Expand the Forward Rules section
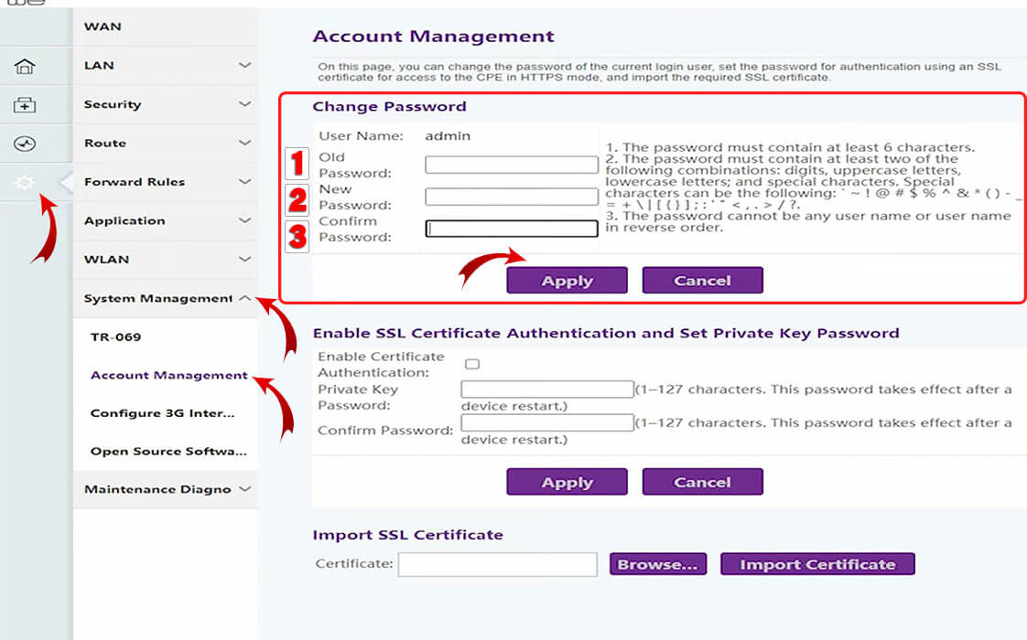This screenshot has height=640, width=1027. point(165,182)
